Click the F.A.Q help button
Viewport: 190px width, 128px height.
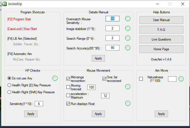(x=161, y=30)
